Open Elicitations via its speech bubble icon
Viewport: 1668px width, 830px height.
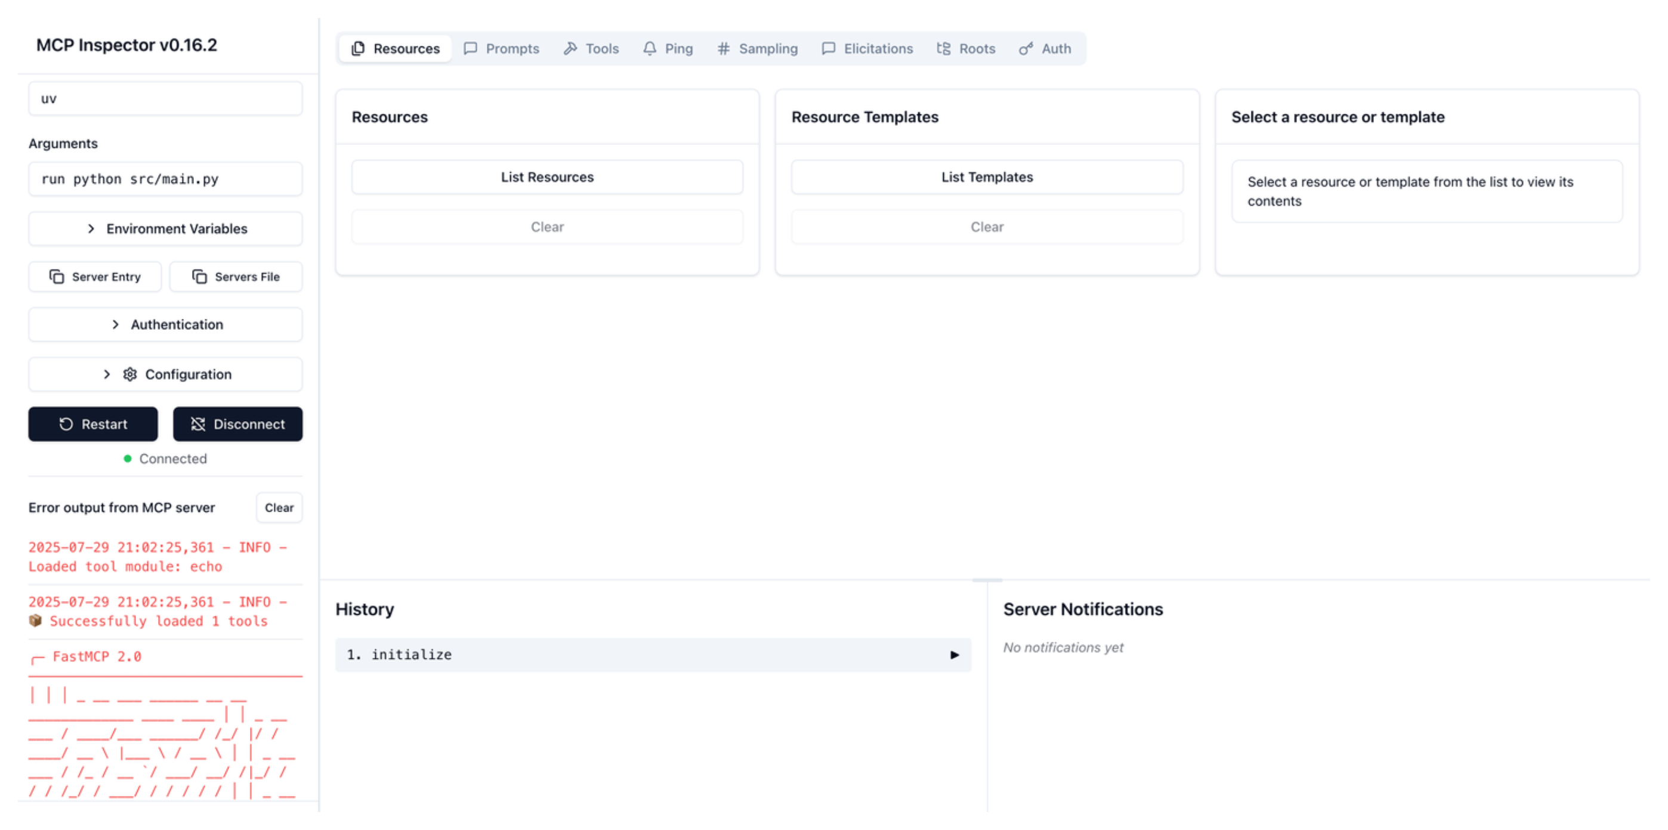point(829,48)
